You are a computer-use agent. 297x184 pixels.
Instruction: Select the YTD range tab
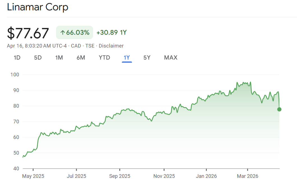(x=104, y=58)
